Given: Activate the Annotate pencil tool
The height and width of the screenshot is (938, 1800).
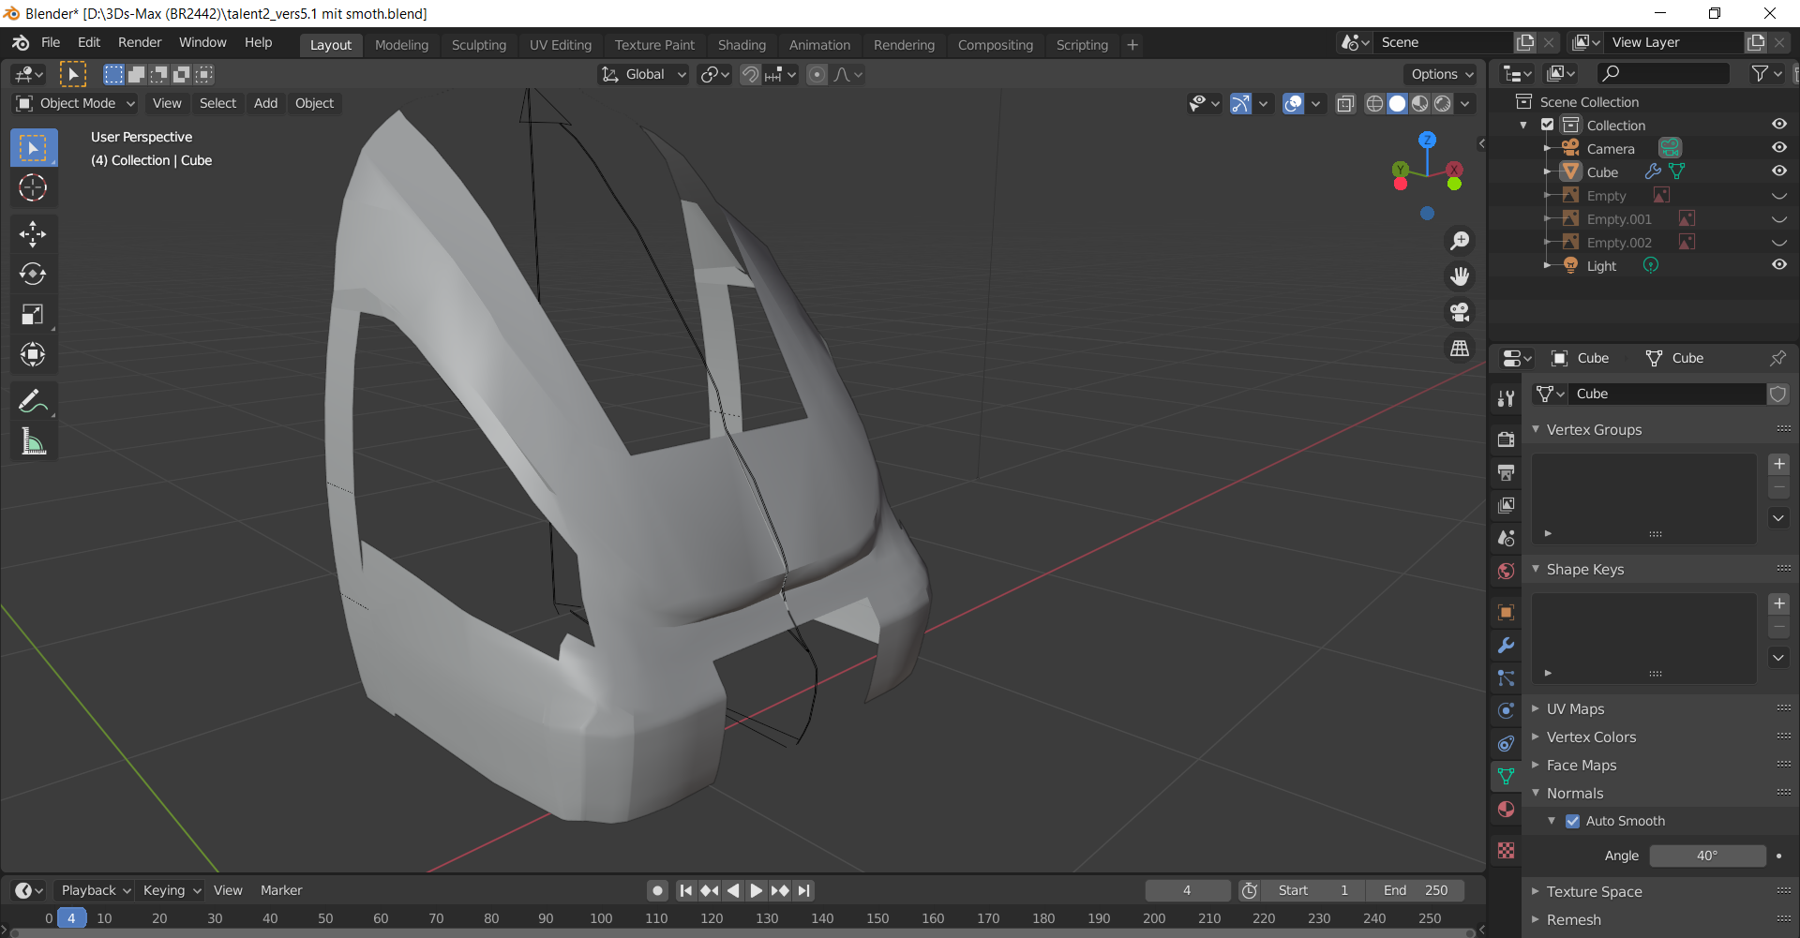Looking at the screenshot, I should 33,401.
